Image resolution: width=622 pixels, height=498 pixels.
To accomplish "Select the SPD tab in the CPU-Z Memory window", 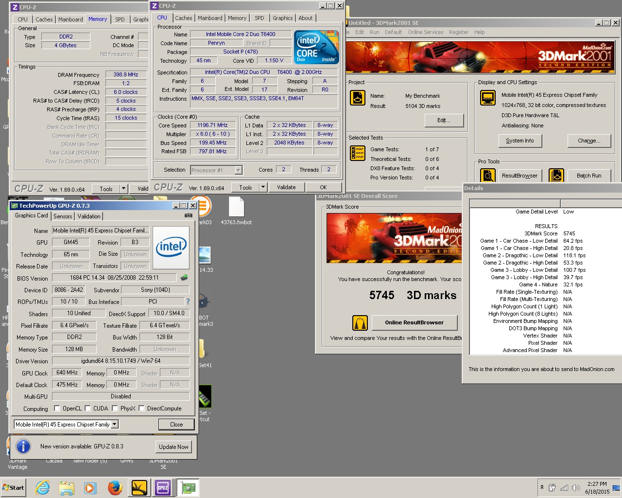I will coord(120,19).
